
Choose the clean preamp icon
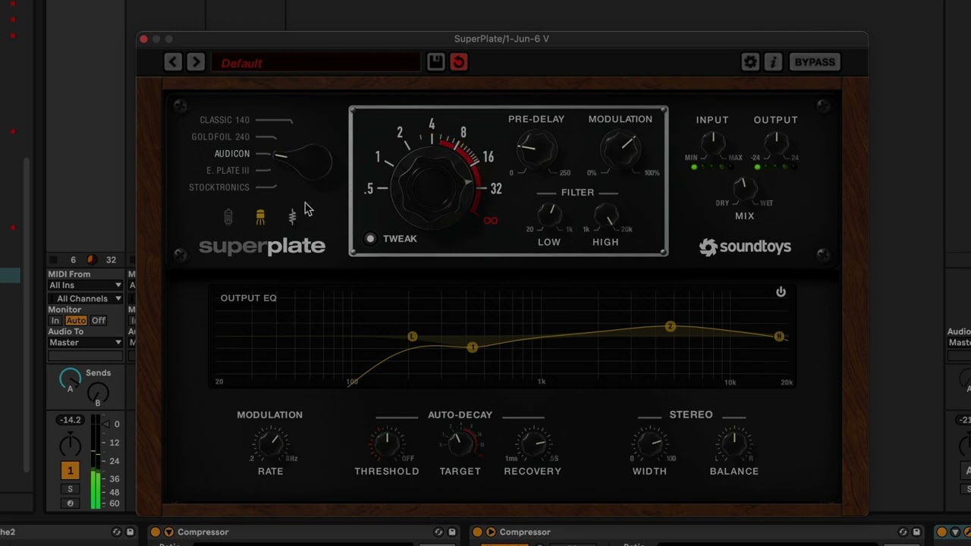[228, 217]
